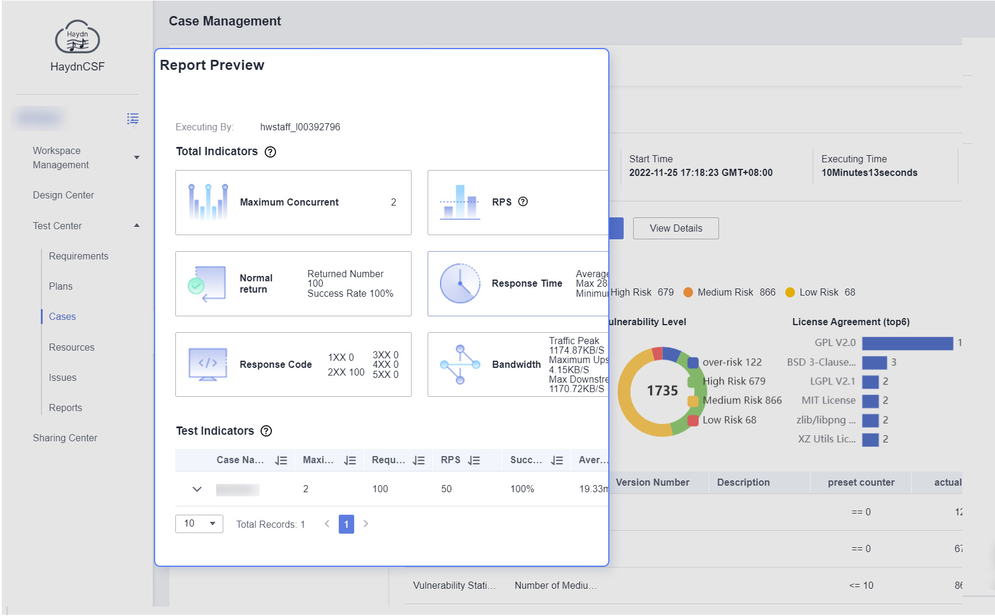Click the Response Time clock icon
This screenshot has width=995, height=616.
pyautogui.click(x=460, y=284)
